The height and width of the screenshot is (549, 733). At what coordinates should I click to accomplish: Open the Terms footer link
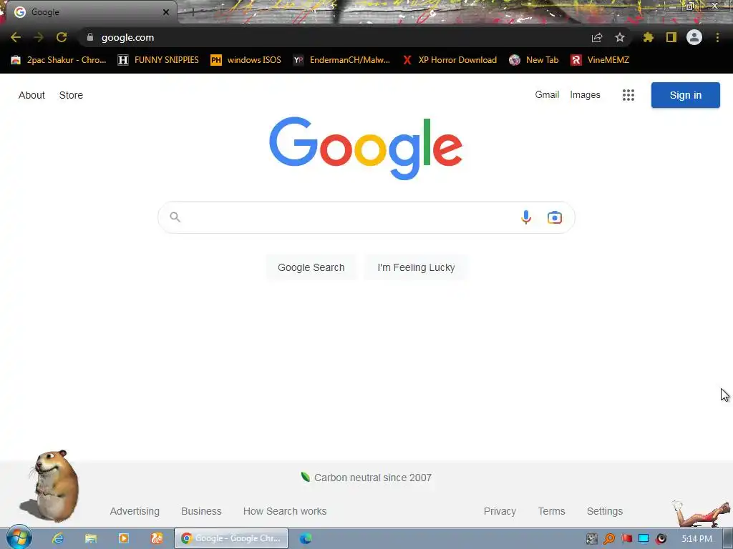(x=552, y=511)
